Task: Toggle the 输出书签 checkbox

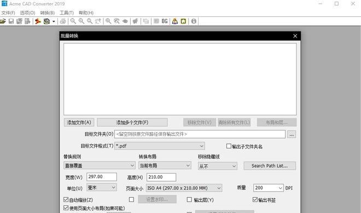Action: click(255, 199)
